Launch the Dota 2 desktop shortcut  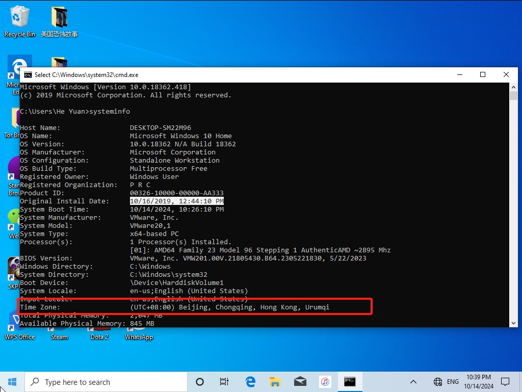99,333
